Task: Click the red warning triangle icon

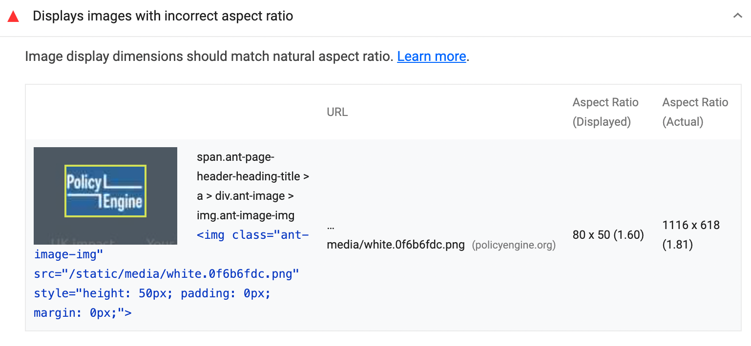Action: pos(13,16)
